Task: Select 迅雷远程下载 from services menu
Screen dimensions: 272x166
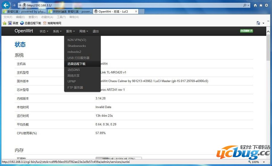Action: tap(76, 64)
